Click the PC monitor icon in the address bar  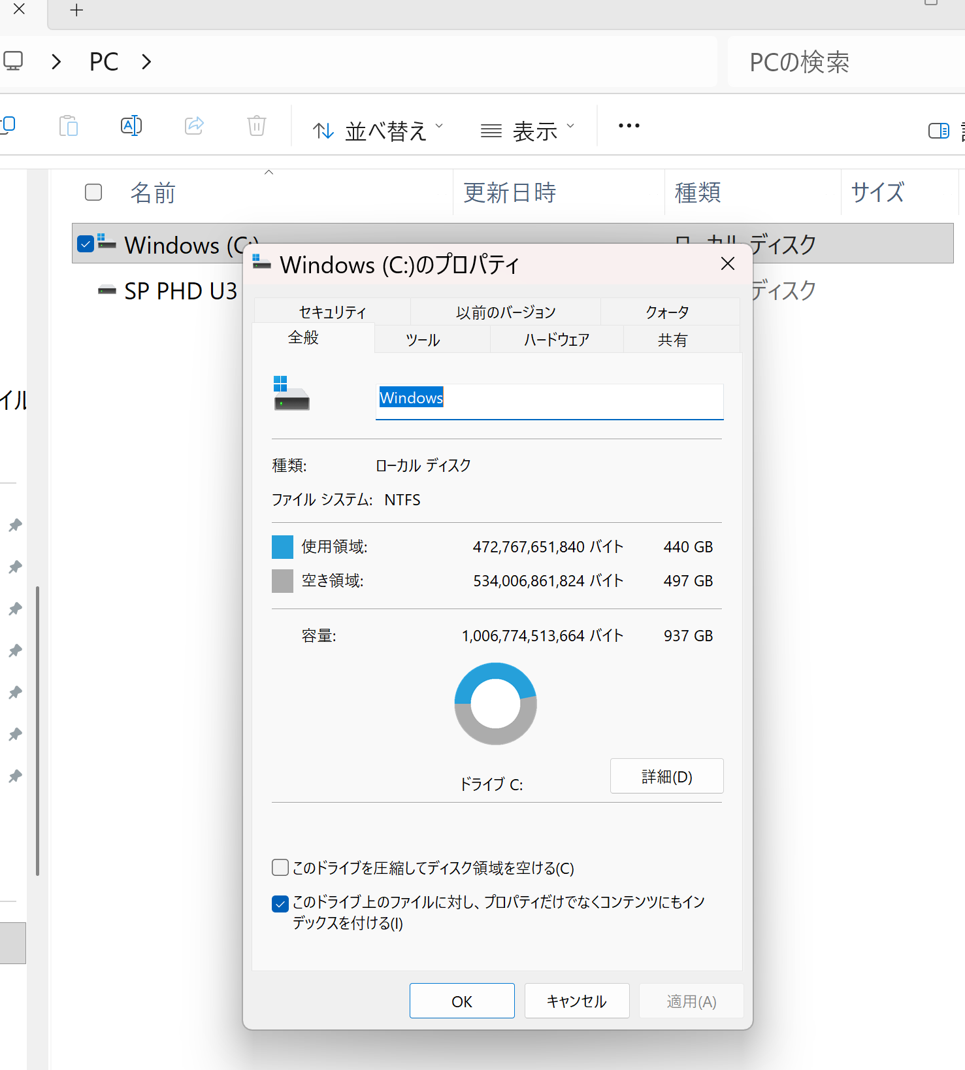click(13, 61)
